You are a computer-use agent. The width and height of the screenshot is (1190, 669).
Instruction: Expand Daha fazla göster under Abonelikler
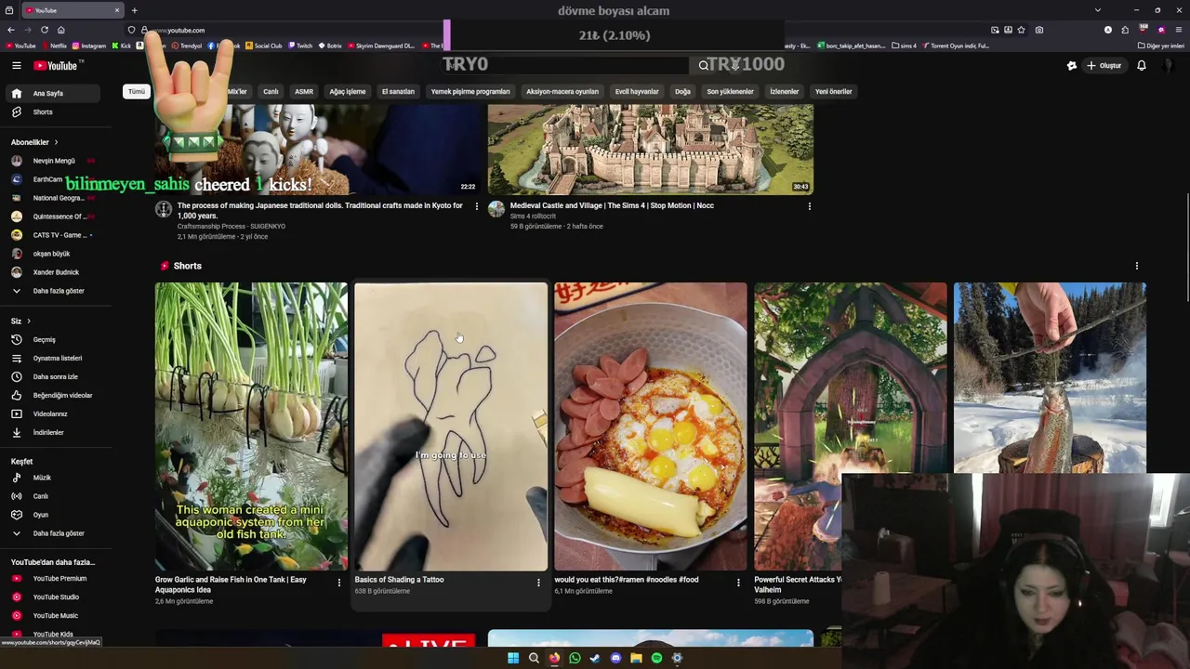[52, 291]
